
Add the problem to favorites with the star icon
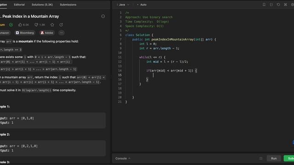click(x=52, y=25)
